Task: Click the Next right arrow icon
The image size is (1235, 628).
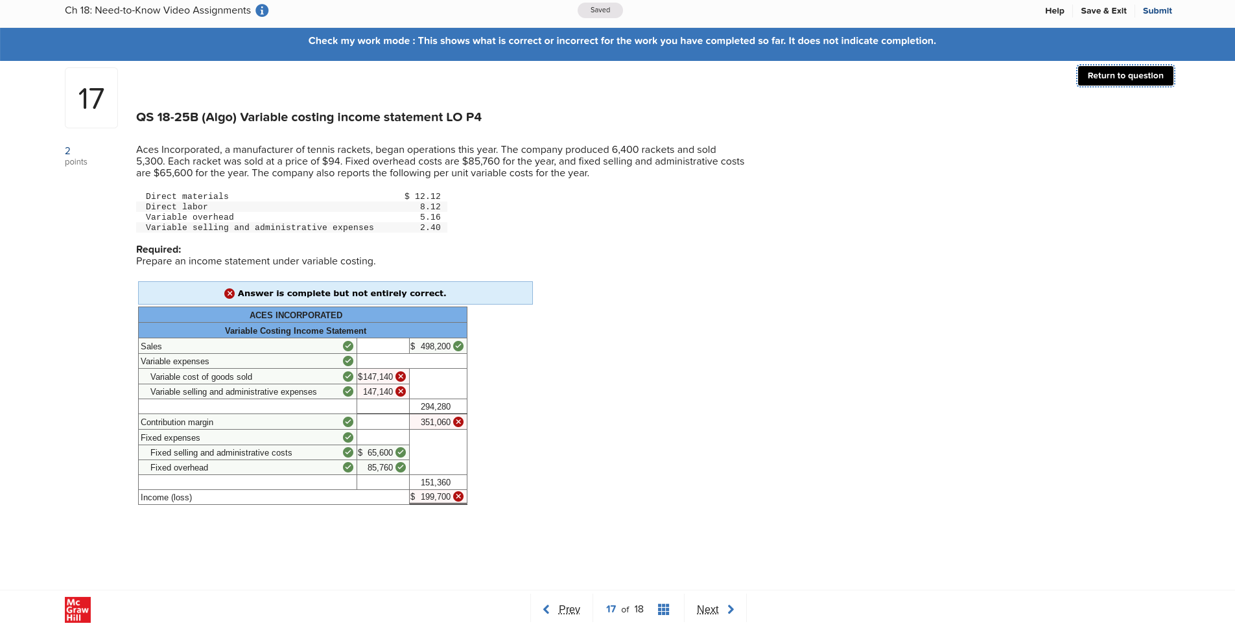Action: (731, 609)
